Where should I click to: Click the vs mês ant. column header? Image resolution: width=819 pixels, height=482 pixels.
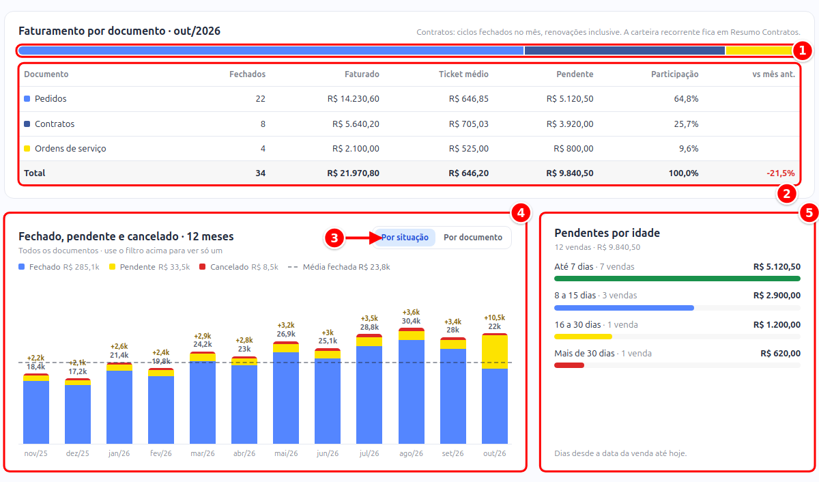click(773, 74)
